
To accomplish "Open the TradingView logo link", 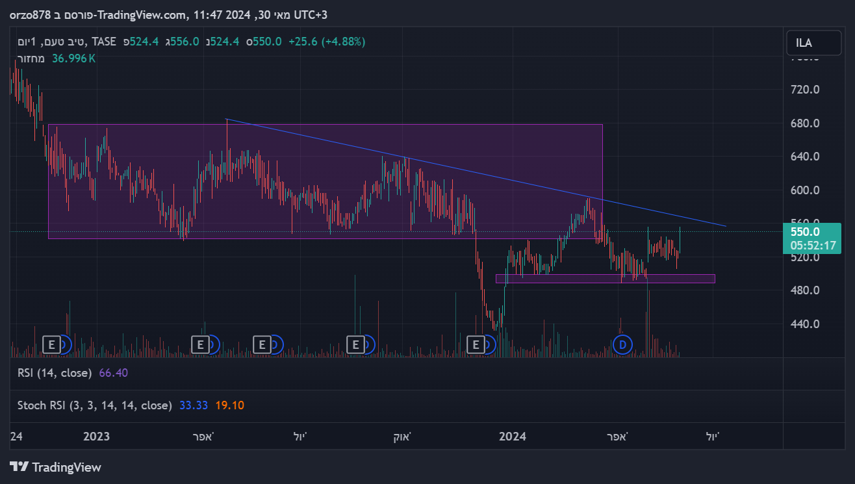I will point(56,466).
